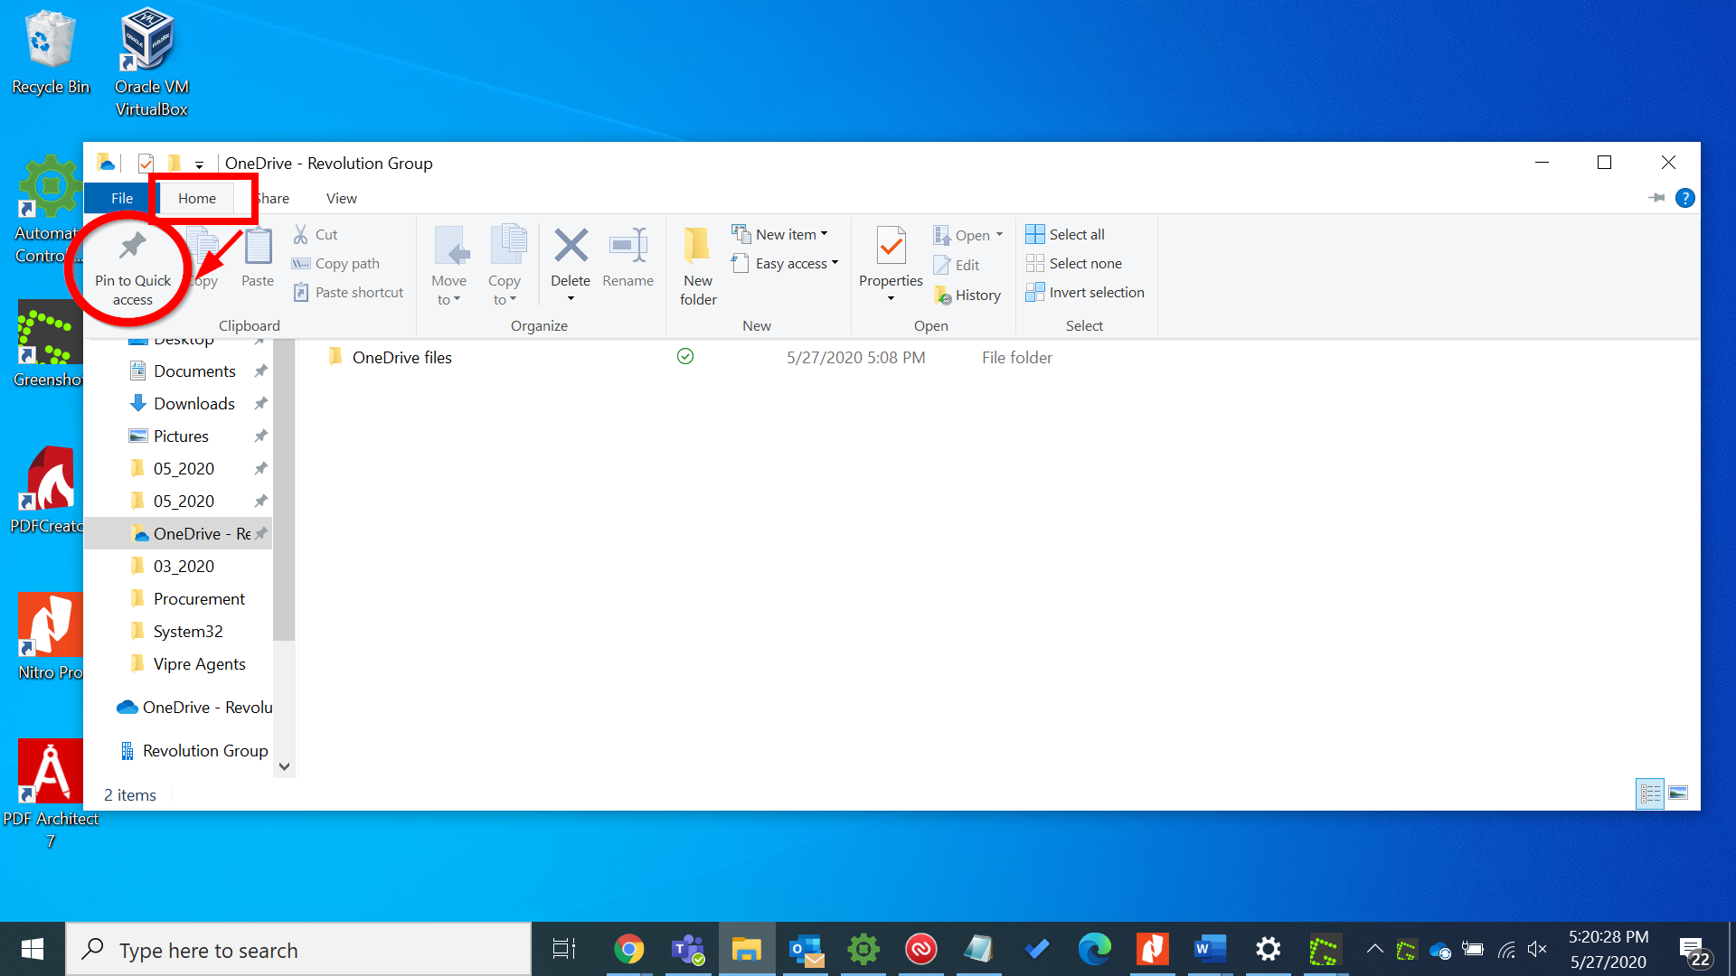Click the Properties checkmark icon
The image size is (1736, 976).
tap(891, 246)
